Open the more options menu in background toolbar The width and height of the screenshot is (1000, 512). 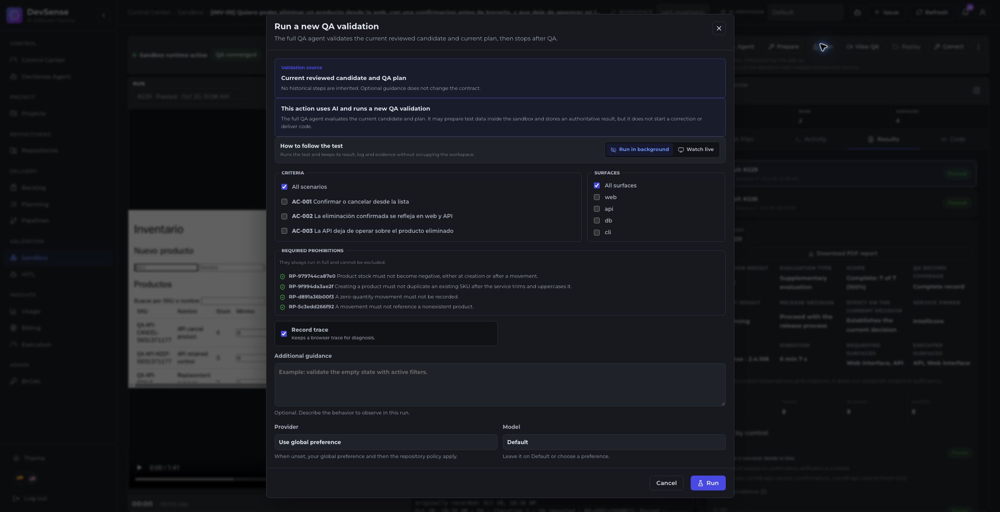click(x=978, y=47)
